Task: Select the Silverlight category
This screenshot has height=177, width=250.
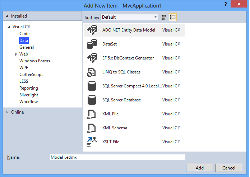Action: (x=29, y=95)
